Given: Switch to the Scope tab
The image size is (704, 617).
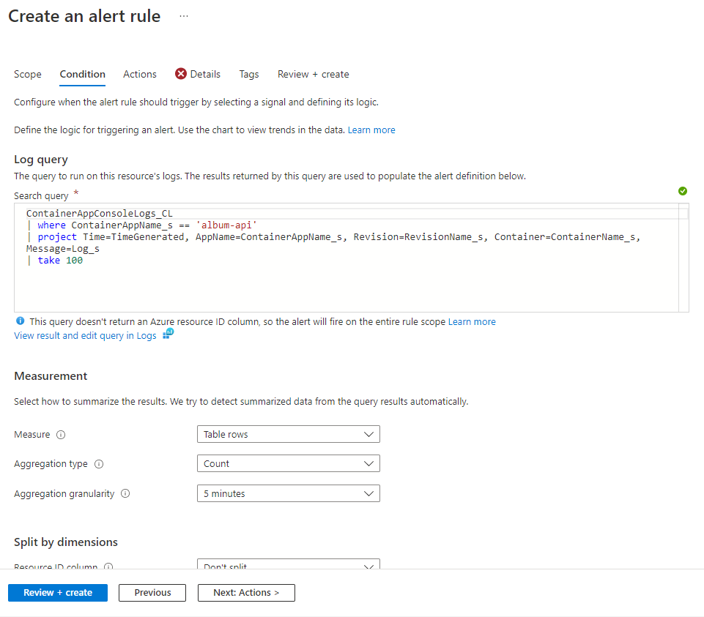Looking at the screenshot, I should (x=27, y=74).
